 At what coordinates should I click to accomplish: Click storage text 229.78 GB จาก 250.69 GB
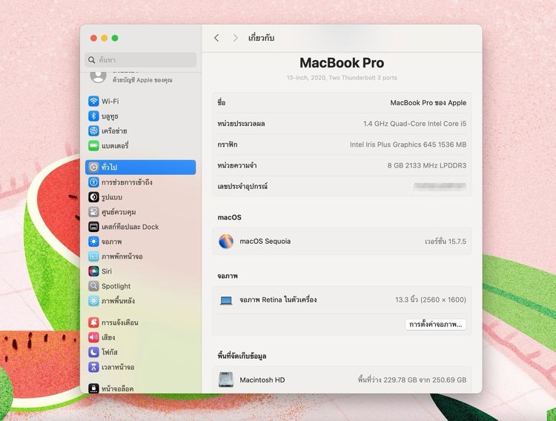click(425, 379)
